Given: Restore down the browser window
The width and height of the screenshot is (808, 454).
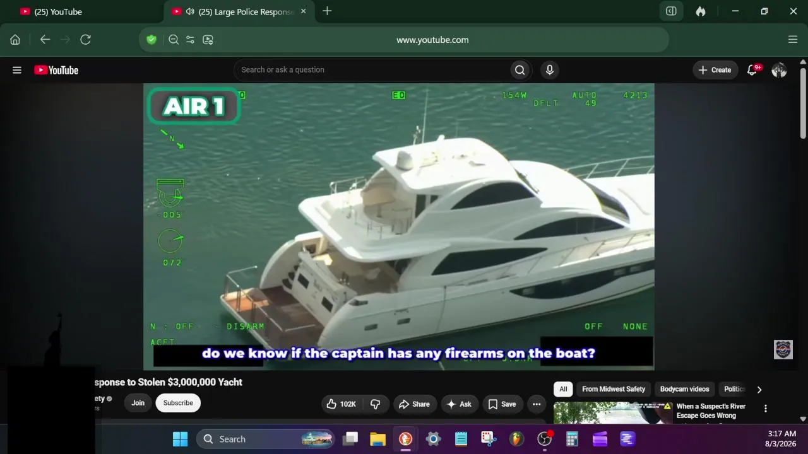Looking at the screenshot, I should (x=764, y=11).
